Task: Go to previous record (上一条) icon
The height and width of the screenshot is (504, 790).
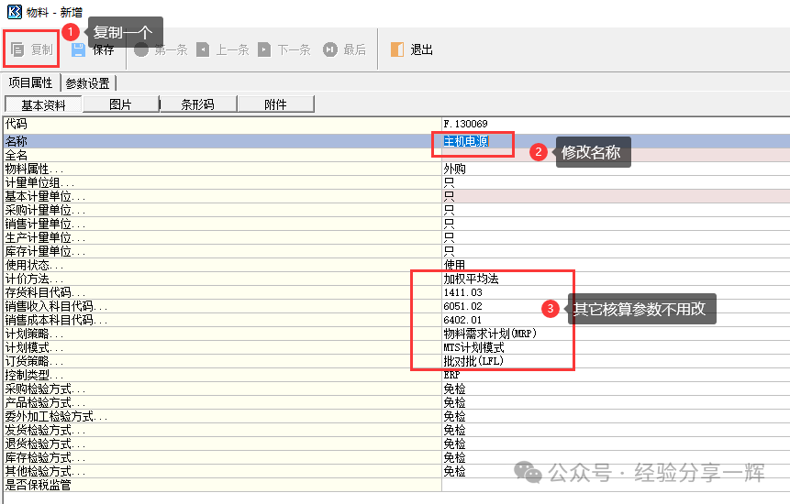Action: (x=203, y=49)
